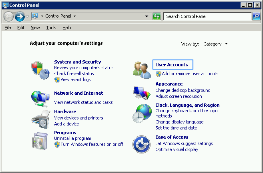Click Set the time and date
The image size is (263, 173).
tap(176, 128)
